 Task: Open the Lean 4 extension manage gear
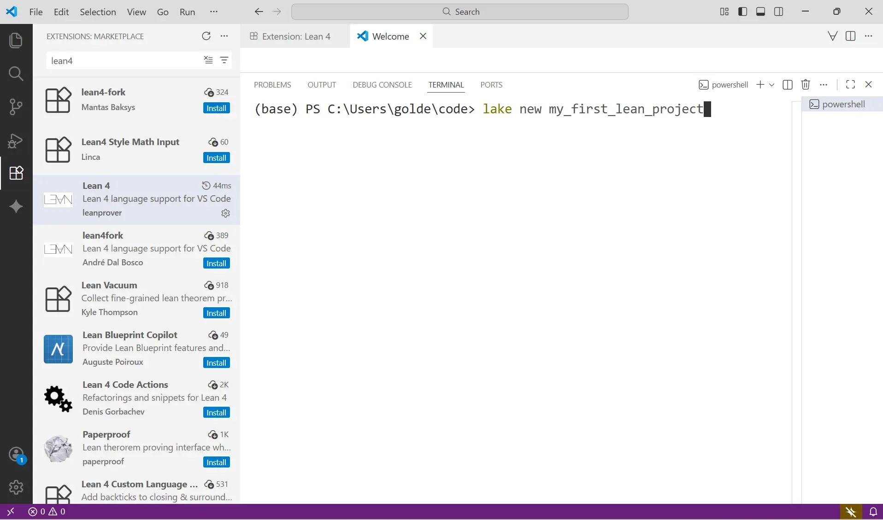point(225,213)
